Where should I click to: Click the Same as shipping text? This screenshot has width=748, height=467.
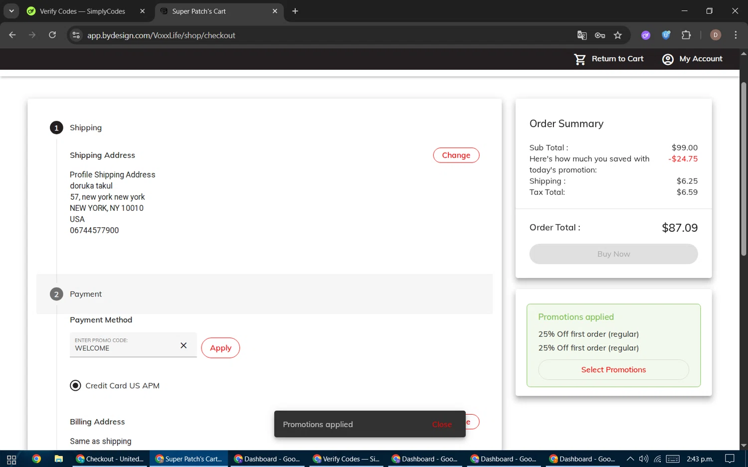coord(101,441)
